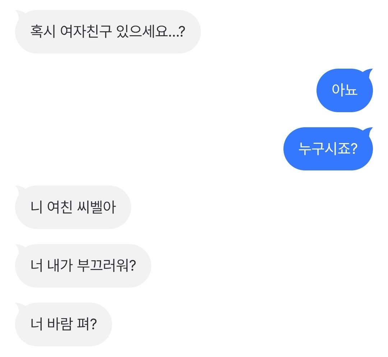Click the word '펴?' in last bubble
Screen dimensions: 388x357
[x=87, y=324]
